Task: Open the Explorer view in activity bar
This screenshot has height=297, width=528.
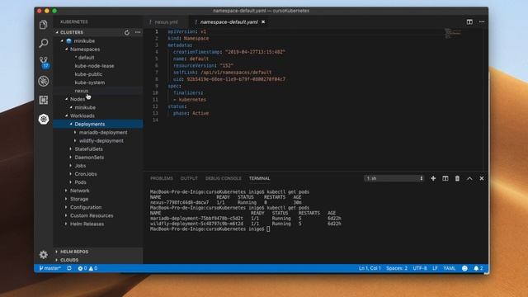Action: [44, 25]
